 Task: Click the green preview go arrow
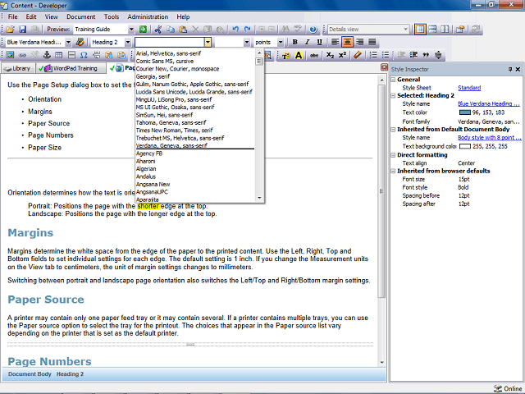pos(143,30)
